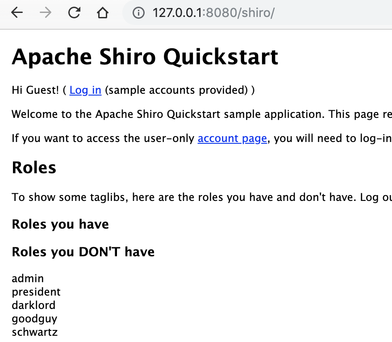This screenshot has height=342, width=392.
Task: Reload the Shiro page
Action: [x=74, y=13]
